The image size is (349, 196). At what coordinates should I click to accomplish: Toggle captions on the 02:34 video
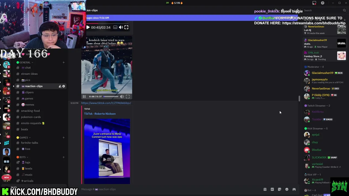coord(115,27)
